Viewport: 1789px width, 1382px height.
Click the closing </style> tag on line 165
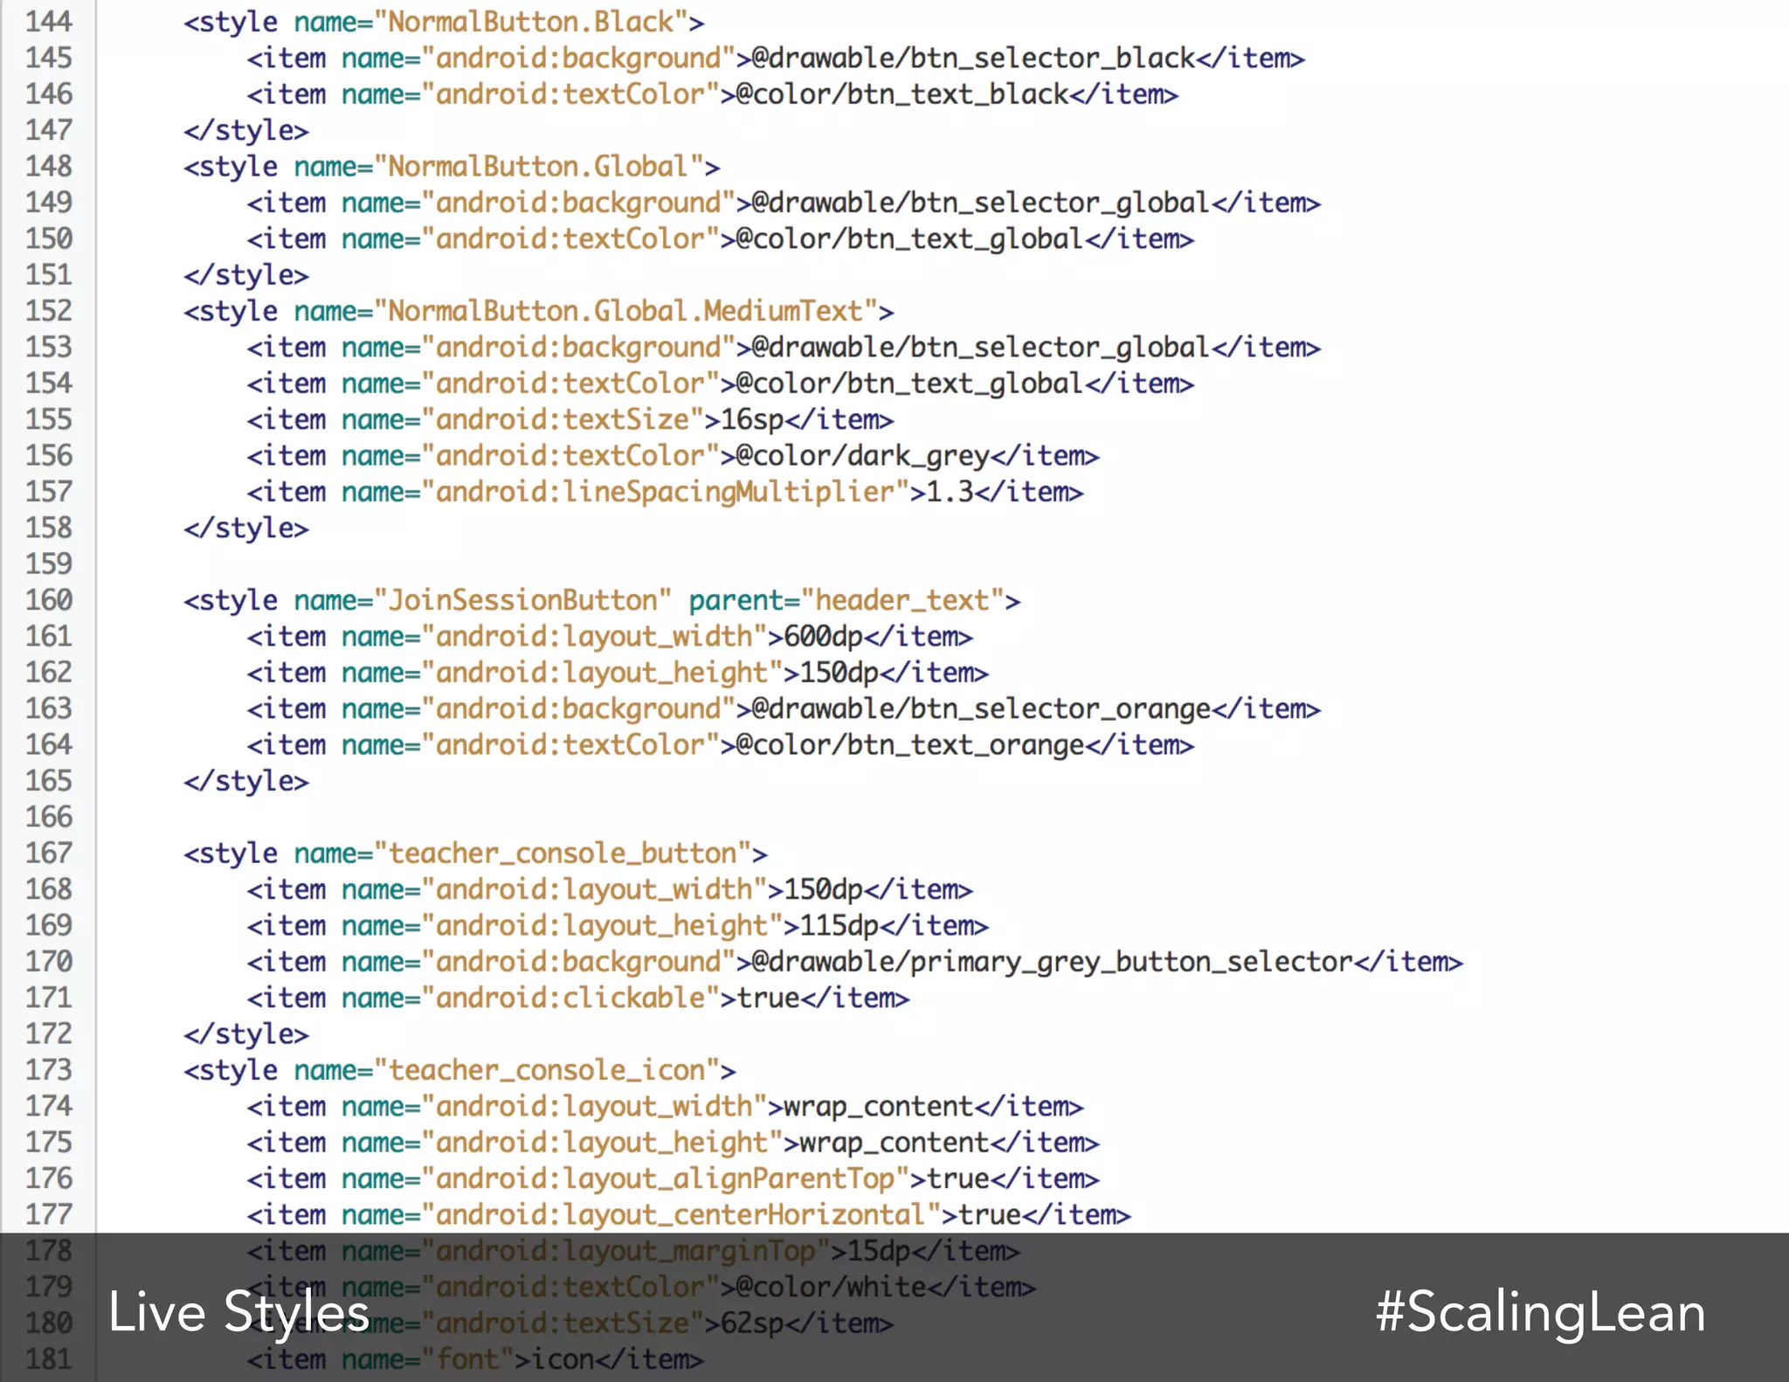point(246,781)
